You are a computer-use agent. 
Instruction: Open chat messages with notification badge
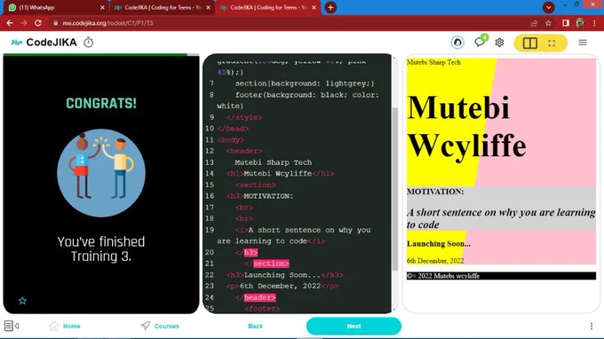(480, 42)
